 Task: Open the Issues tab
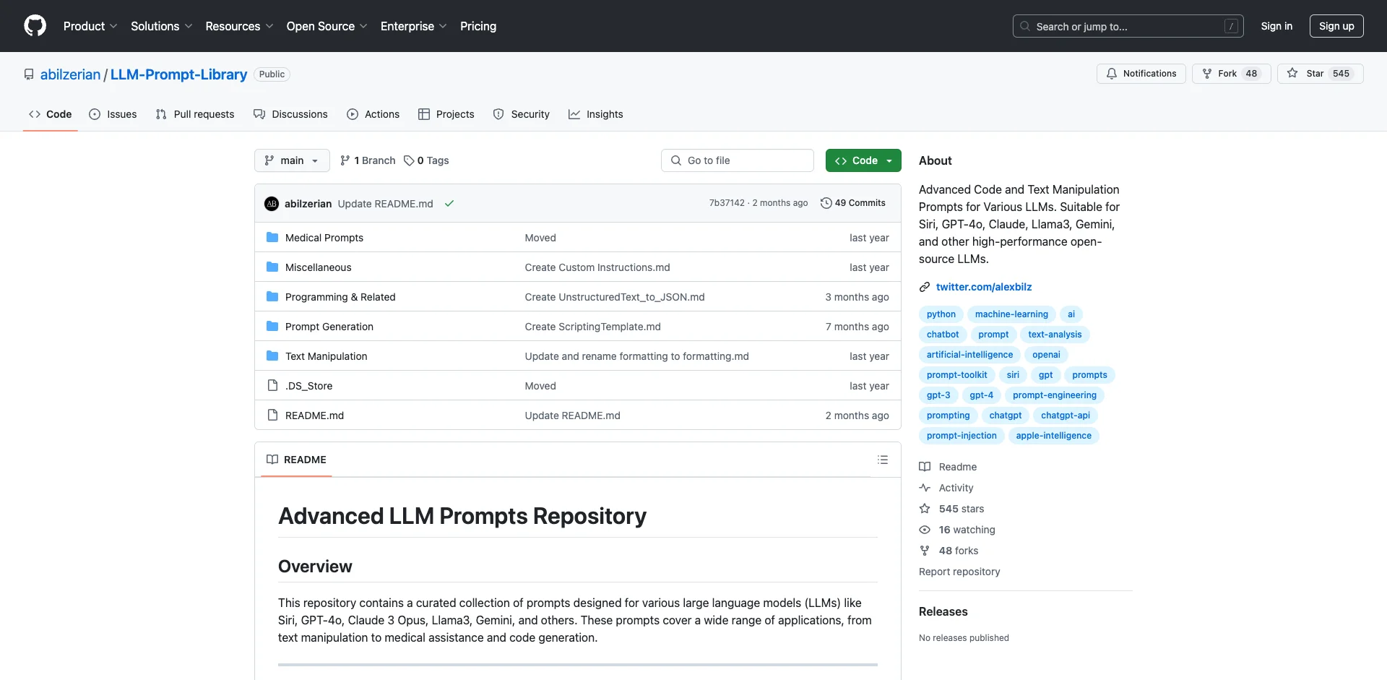click(113, 114)
